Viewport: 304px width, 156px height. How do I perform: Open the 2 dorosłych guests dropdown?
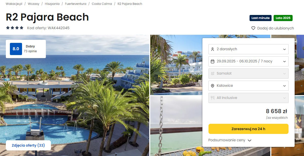(x=249, y=49)
